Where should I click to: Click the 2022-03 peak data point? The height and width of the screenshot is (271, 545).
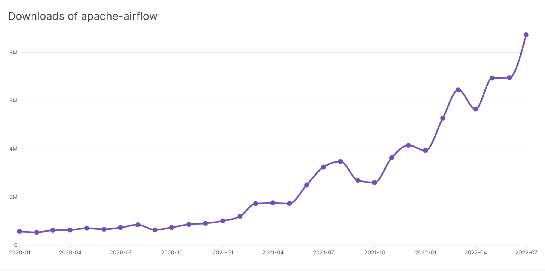[458, 90]
